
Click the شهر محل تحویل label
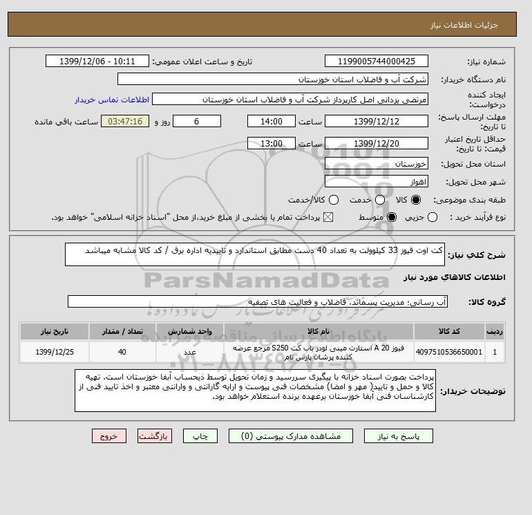pyautogui.click(x=475, y=182)
